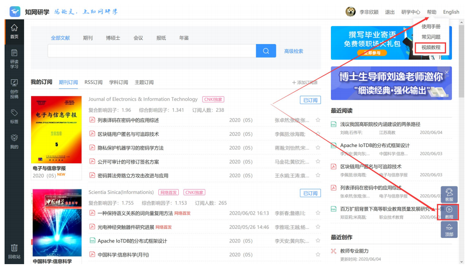471x277 pixels.
Task: Star the article 列表译码在密码中的应用综述
Action: pyautogui.click(x=318, y=120)
